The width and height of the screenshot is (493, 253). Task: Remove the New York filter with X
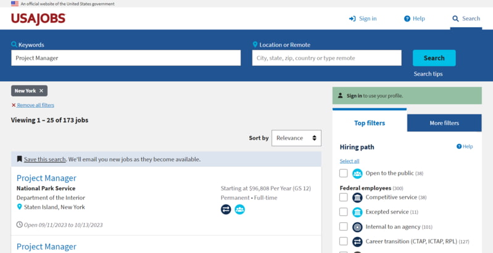pyautogui.click(x=41, y=91)
